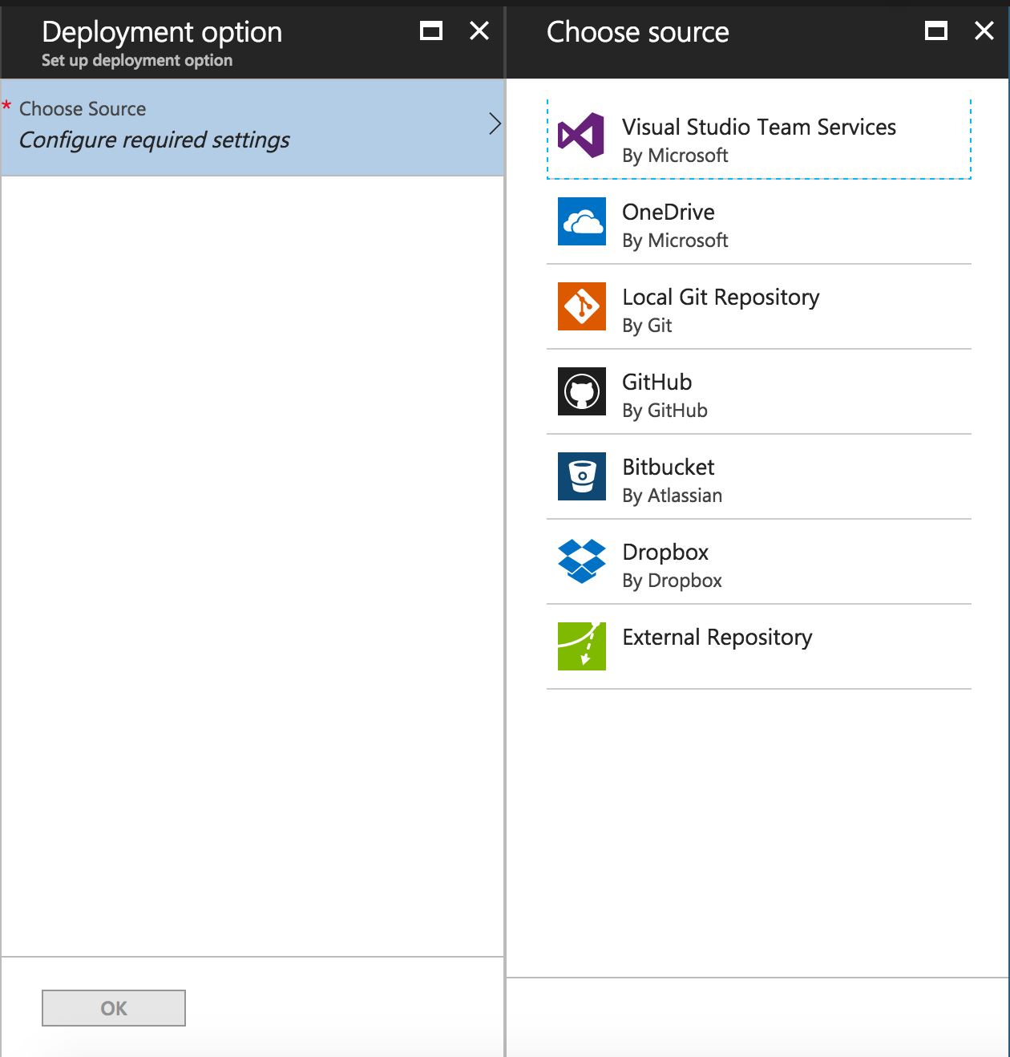Click 'By Dropbox' subtitle
1010x1057 pixels.
(672, 581)
